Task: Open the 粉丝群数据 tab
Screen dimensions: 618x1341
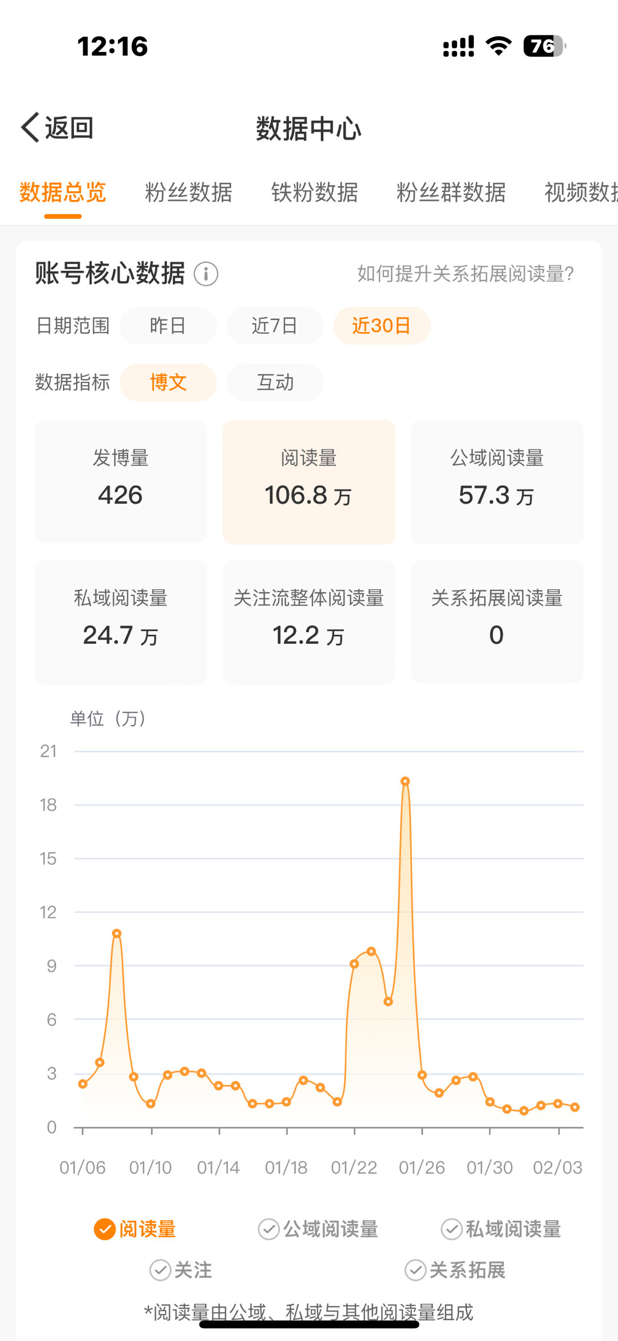Action: 451,192
